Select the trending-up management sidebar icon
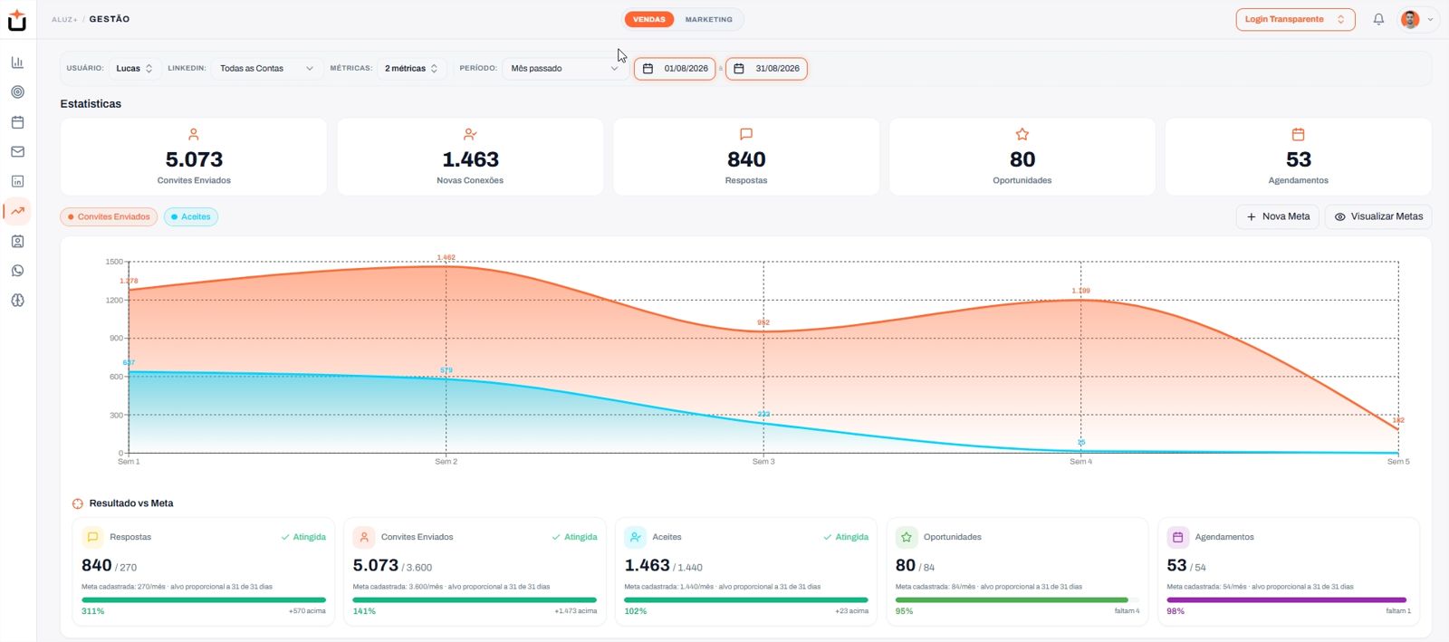The image size is (1449, 642). [17, 211]
